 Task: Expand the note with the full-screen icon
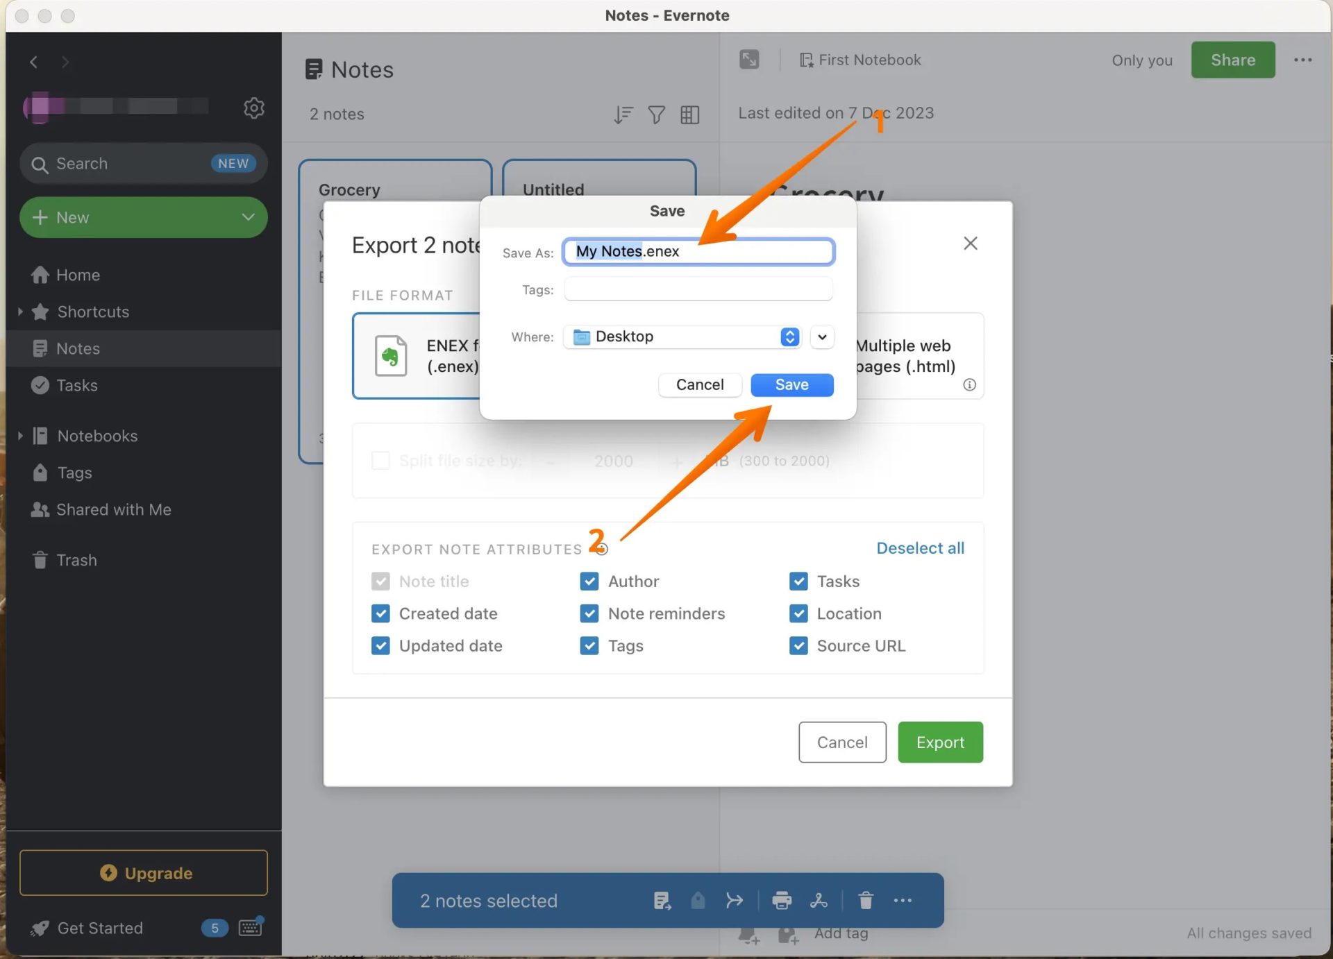[x=749, y=60]
